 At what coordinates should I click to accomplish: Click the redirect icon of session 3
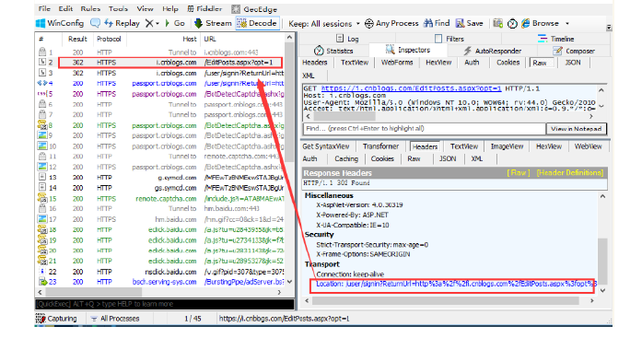42,73
